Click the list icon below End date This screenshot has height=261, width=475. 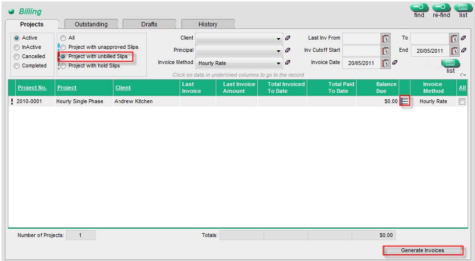(x=451, y=63)
